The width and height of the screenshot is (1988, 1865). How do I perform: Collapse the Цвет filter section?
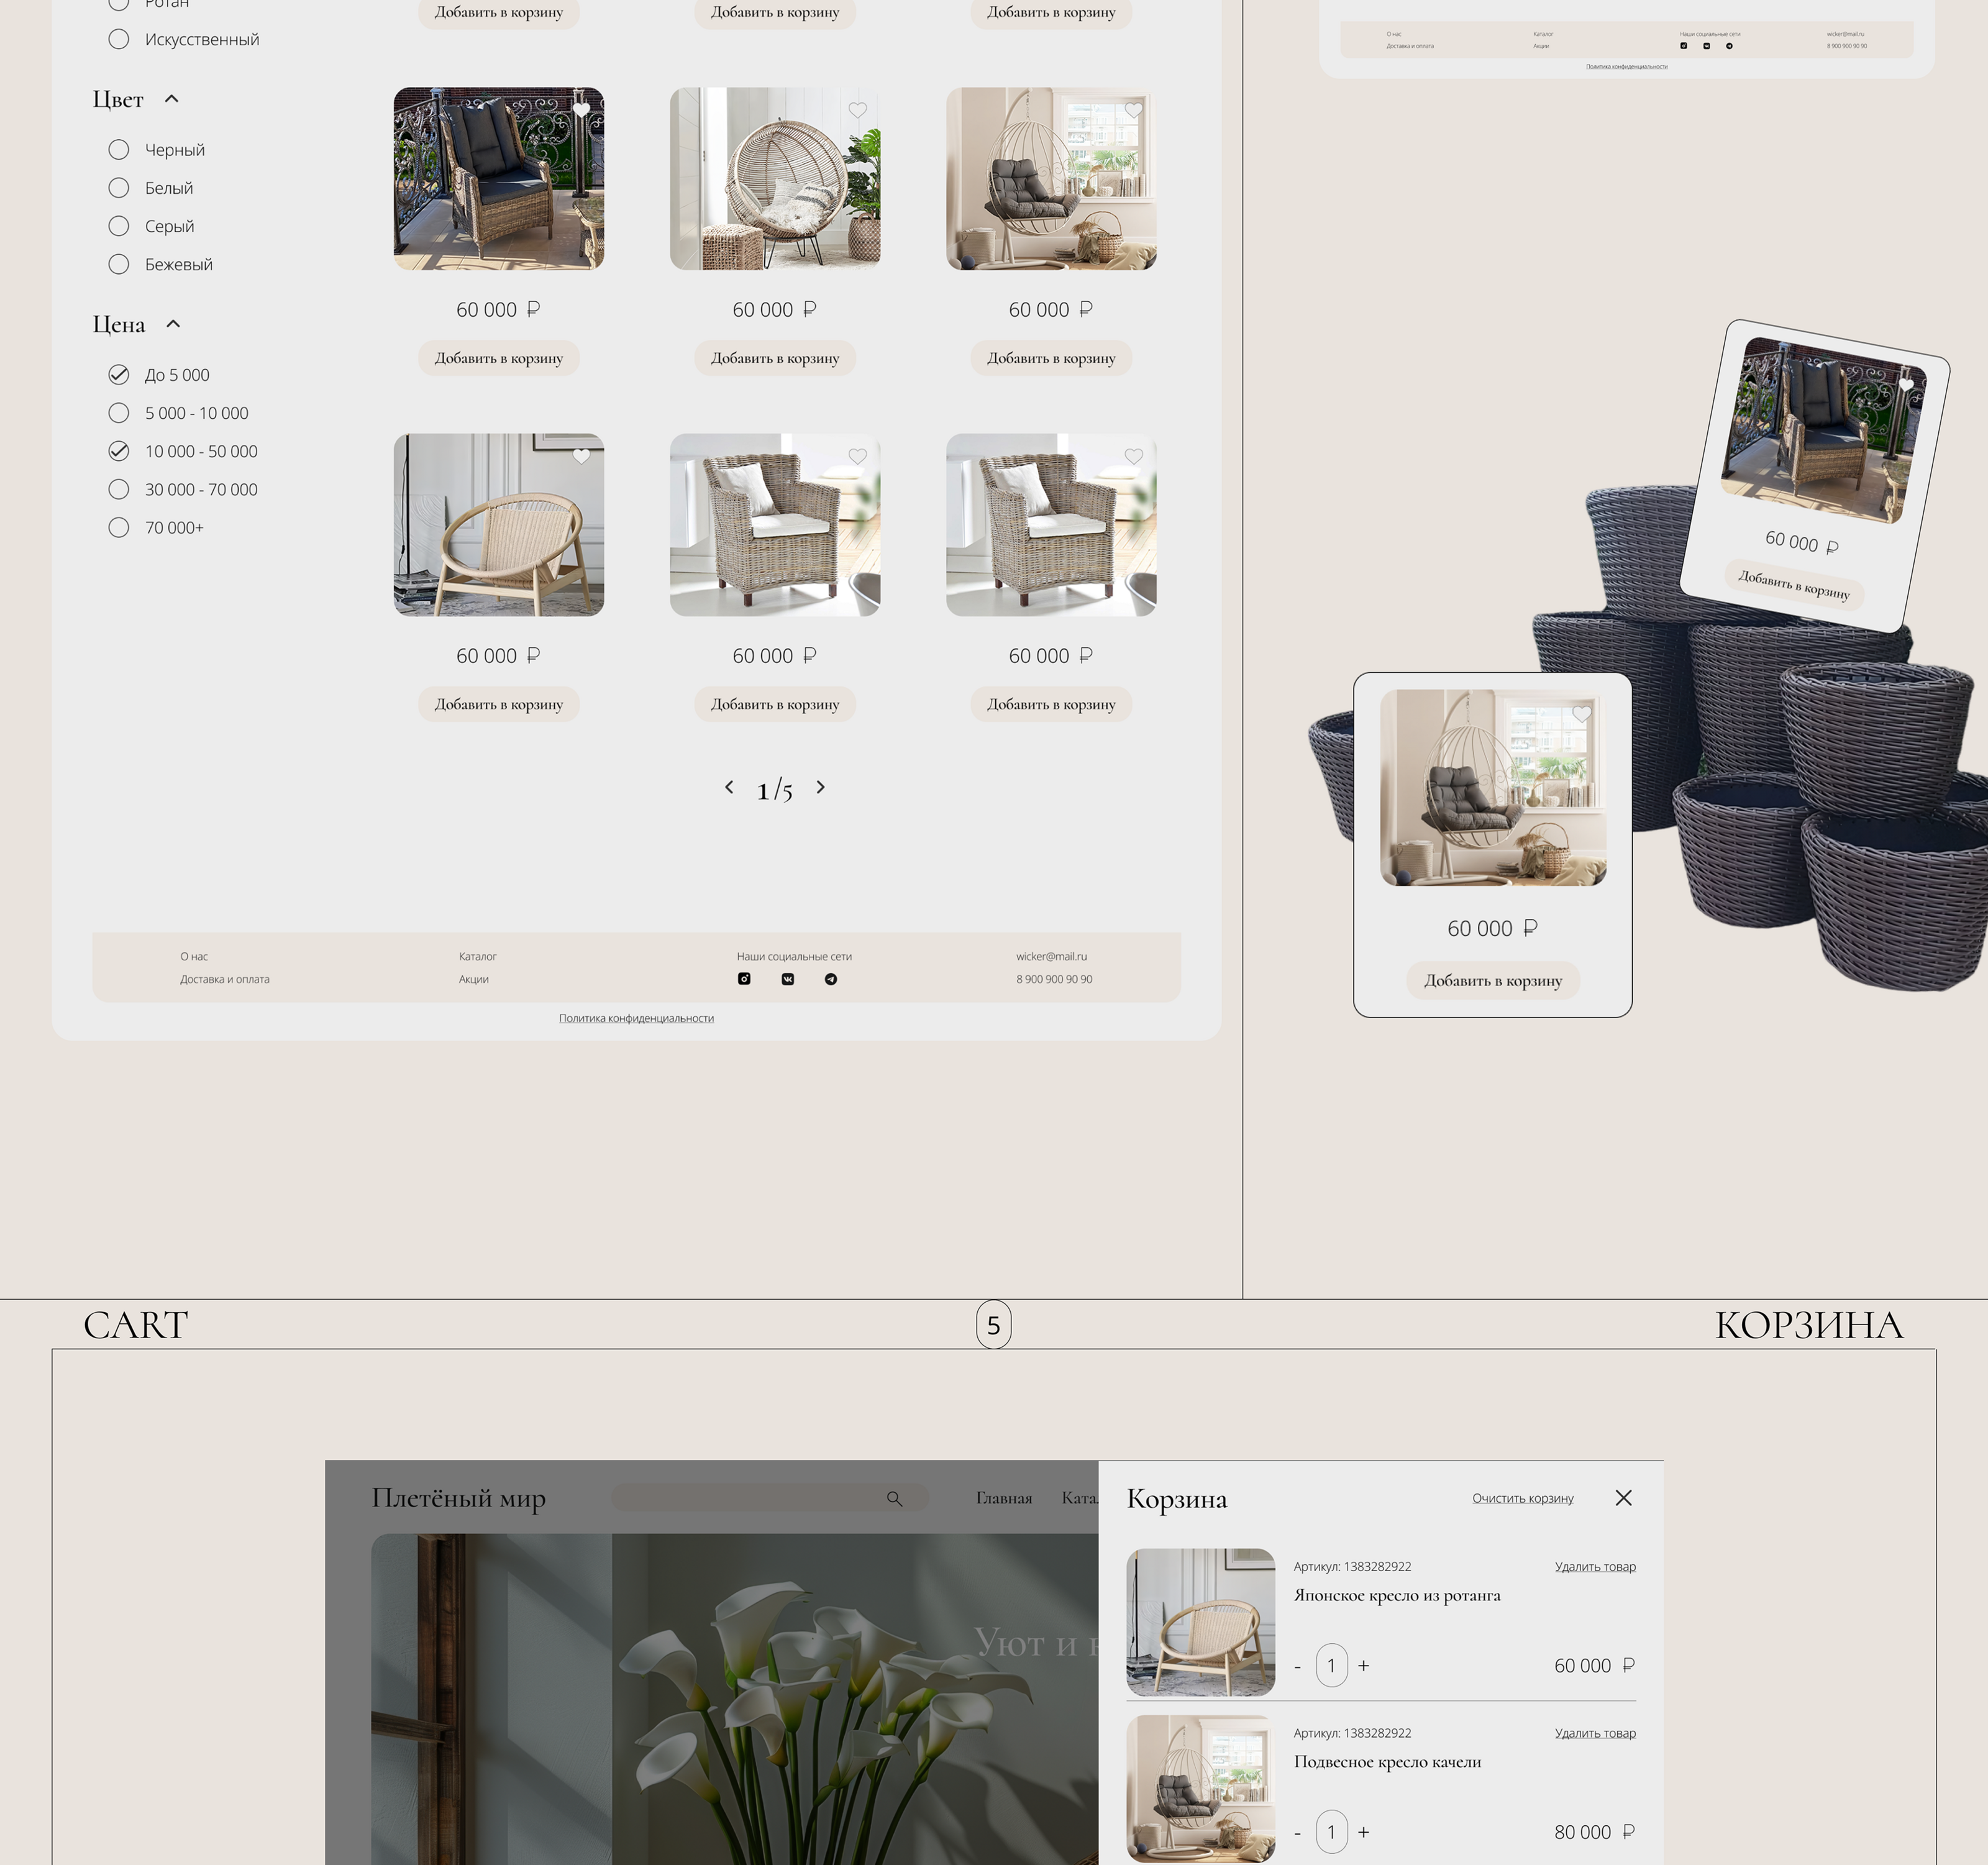coord(171,99)
